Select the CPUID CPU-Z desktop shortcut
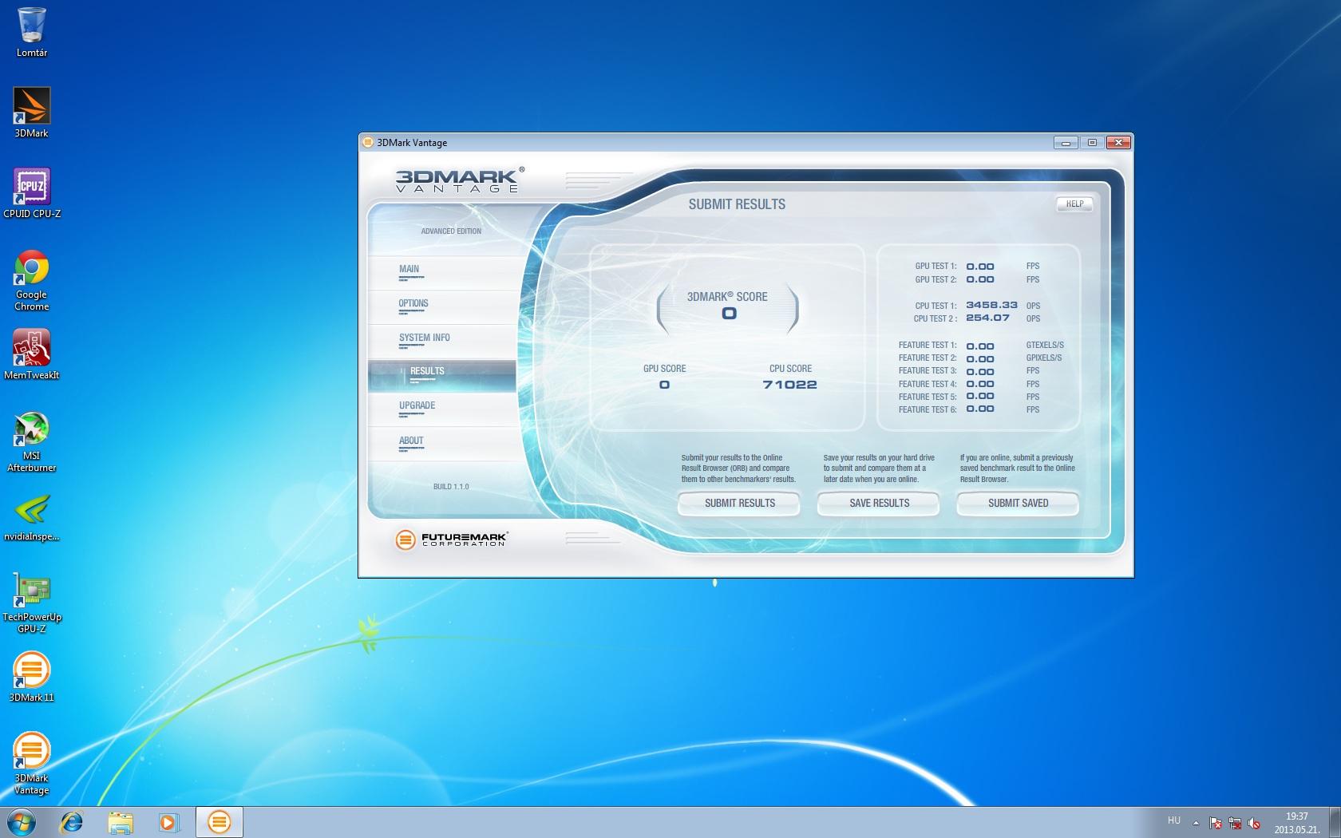This screenshot has width=1341, height=838. point(32,192)
